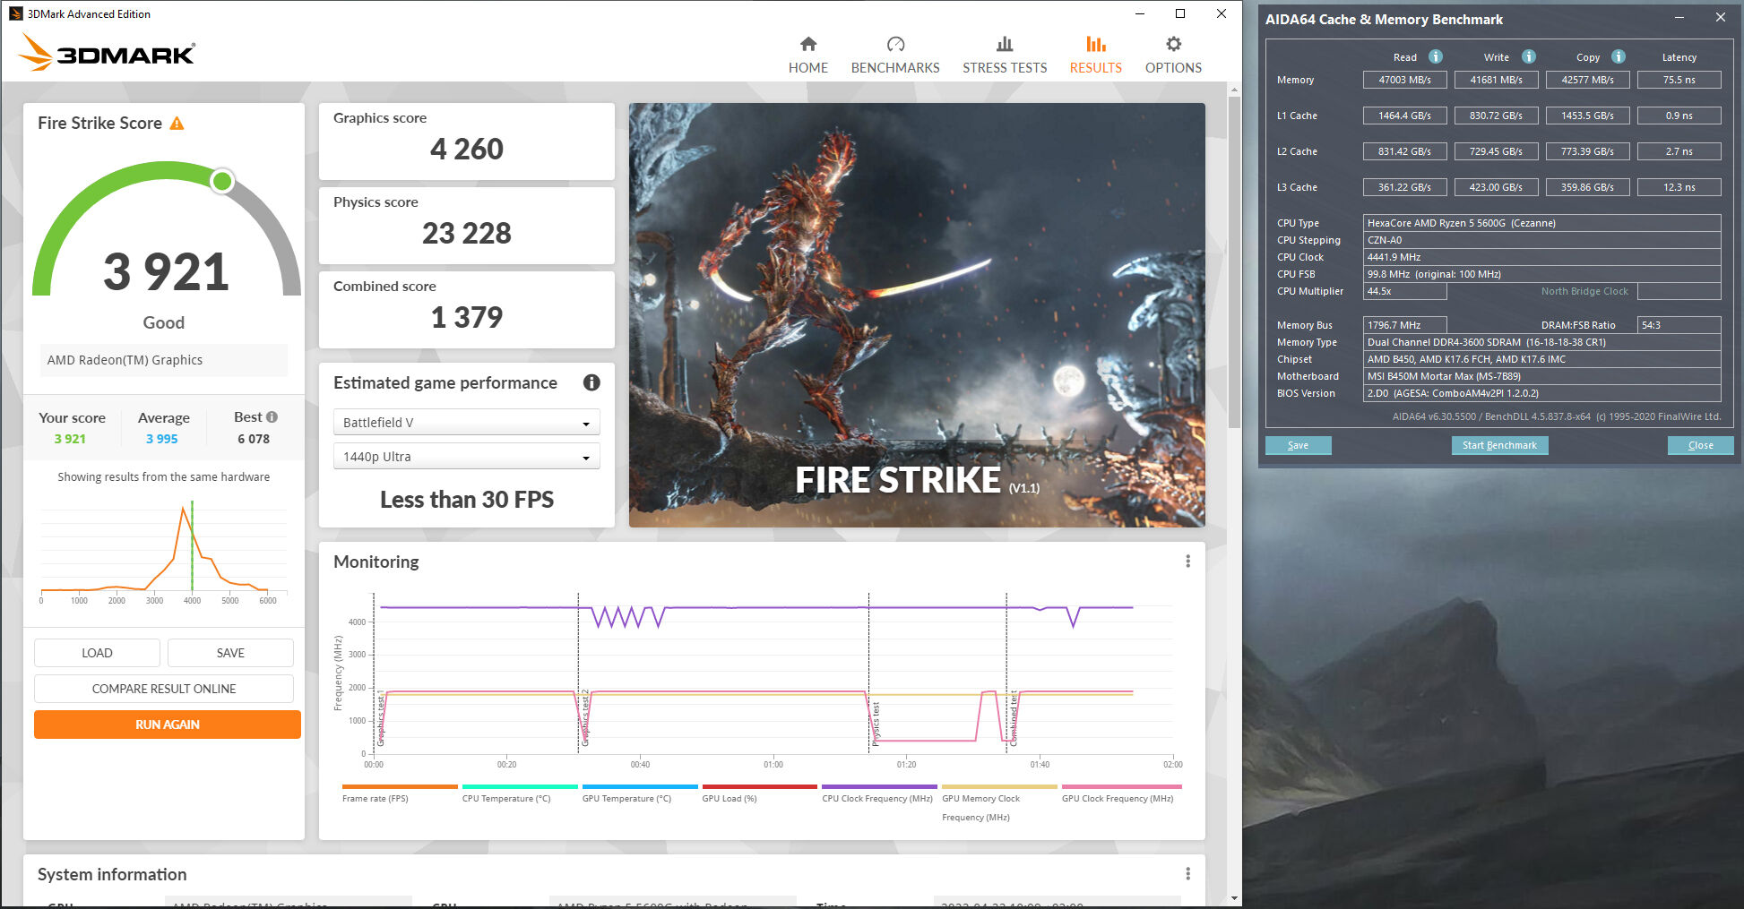
Task: Switch to the Benchmarks section
Action: pos(895,56)
